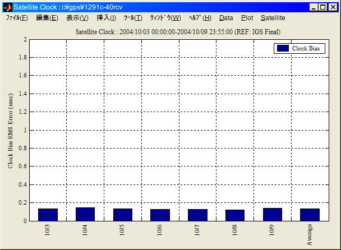
Task: Select the bar for 10/4
Action: click(x=85, y=214)
